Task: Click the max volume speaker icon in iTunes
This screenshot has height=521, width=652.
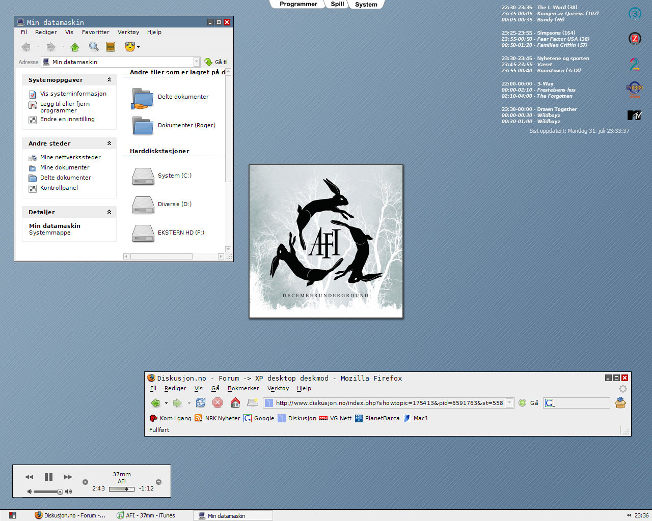Action: point(69,491)
